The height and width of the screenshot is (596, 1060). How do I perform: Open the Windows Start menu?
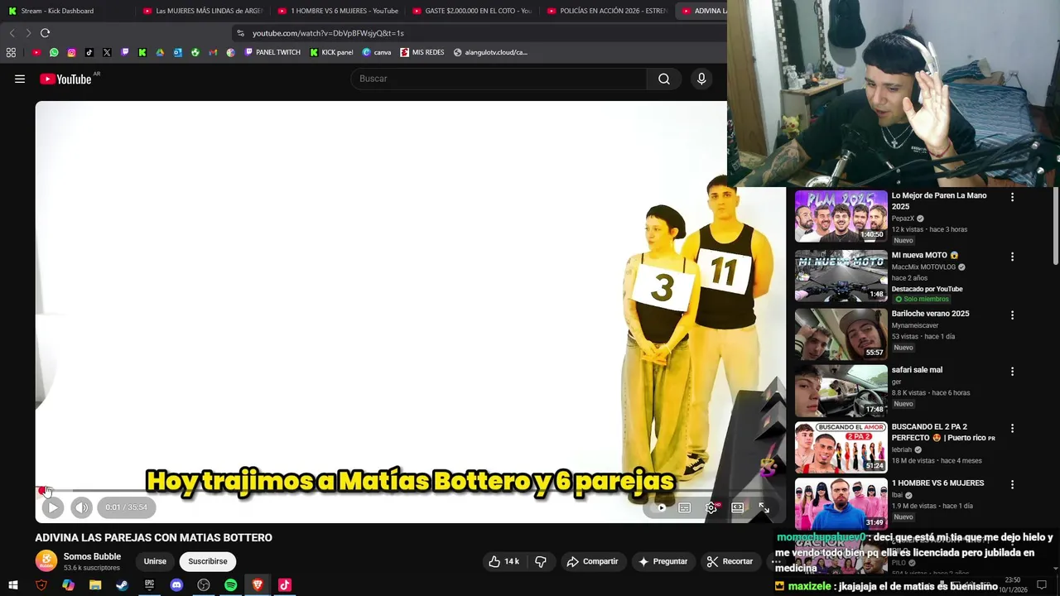(13, 585)
